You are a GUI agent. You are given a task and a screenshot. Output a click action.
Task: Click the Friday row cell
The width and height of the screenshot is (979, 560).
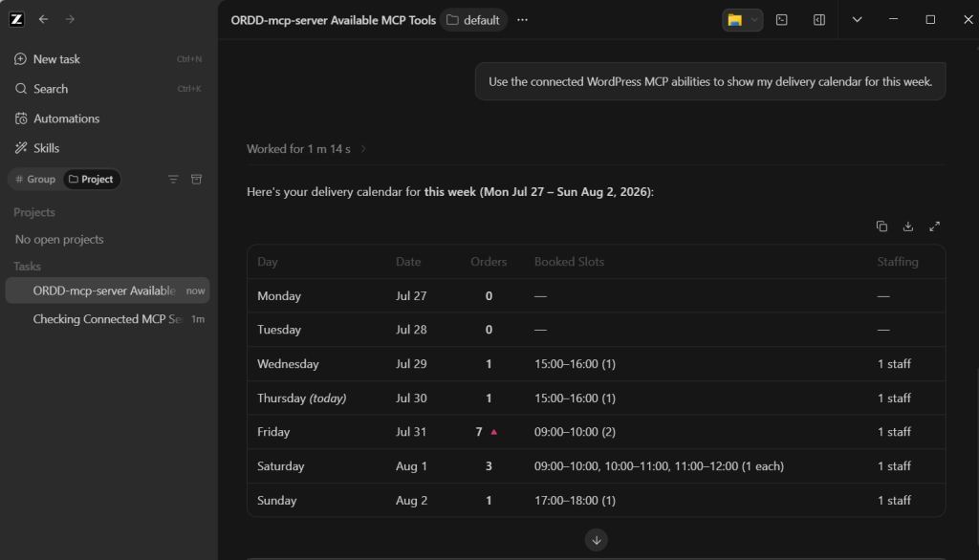coord(273,432)
